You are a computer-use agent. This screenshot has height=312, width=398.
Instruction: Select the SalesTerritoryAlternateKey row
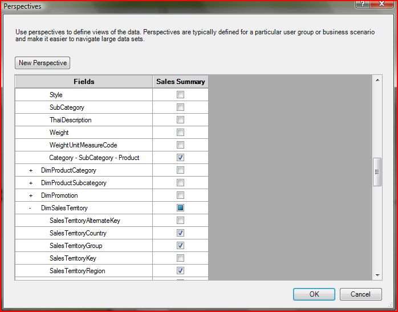[x=84, y=220]
